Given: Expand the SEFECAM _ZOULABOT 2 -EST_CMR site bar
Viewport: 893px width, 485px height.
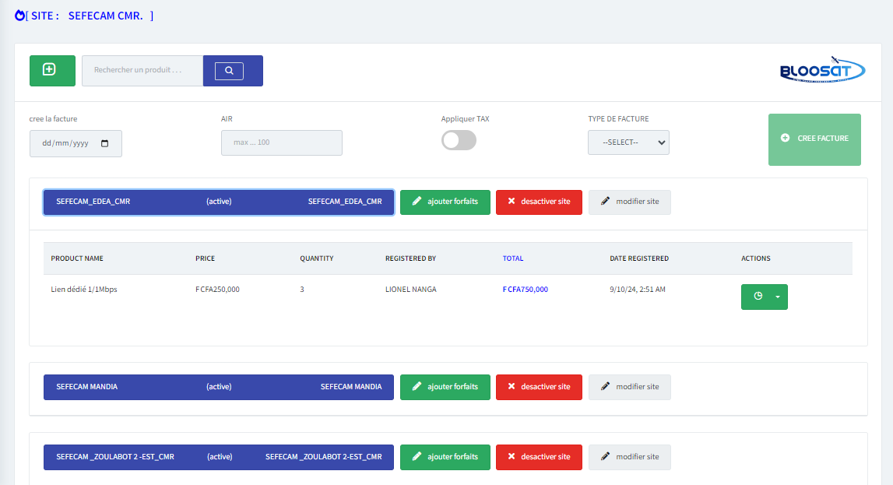Looking at the screenshot, I should [219, 457].
